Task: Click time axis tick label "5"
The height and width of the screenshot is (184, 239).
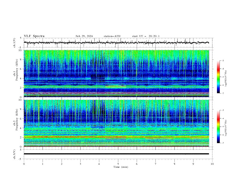Action: point(118,164)
